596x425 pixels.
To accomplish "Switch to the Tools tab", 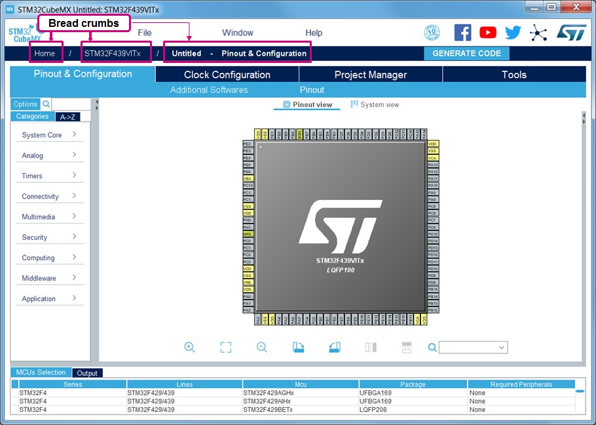I will point(514,75).
